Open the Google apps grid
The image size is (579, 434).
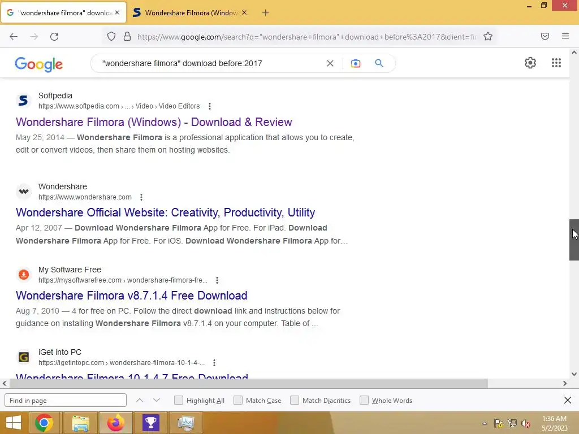[x=556, y=63]
